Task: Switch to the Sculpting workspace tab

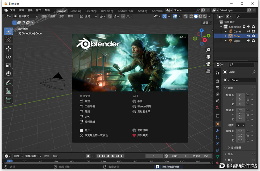Action: tap(91, 11)
